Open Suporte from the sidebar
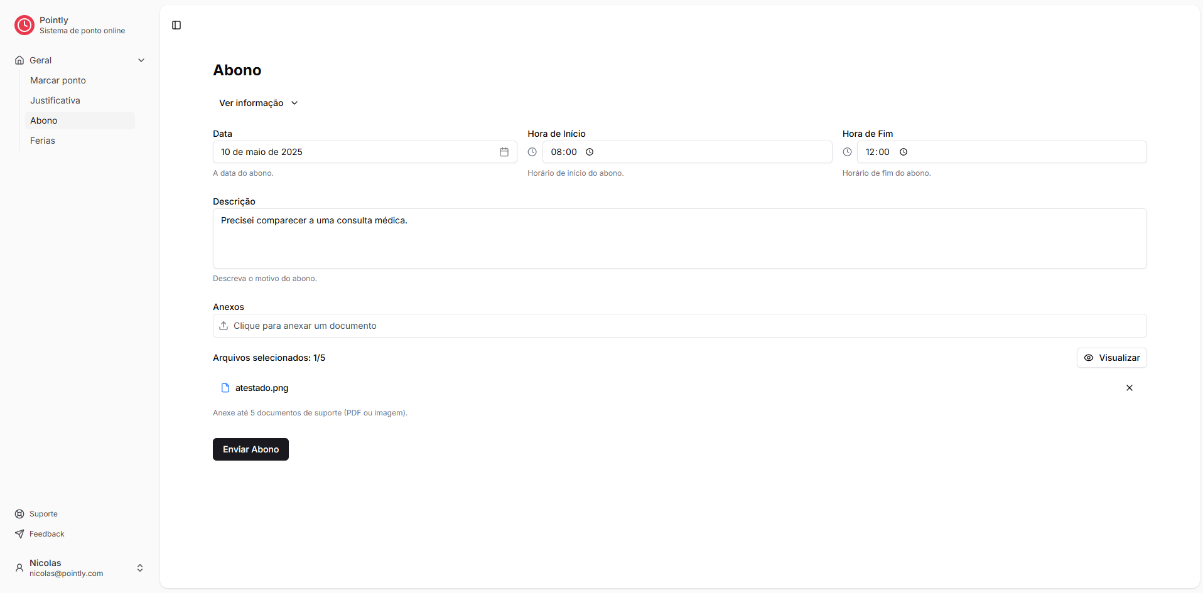 click(x=43, y=514)
